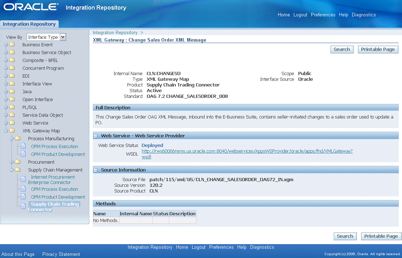Open OPM Product Development under Process Manufacturing
The image size is (402, 258).
[58, 154]
